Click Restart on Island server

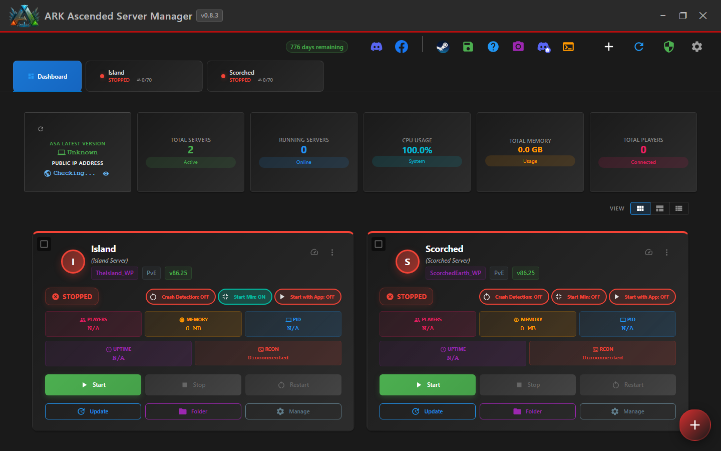click(293, 385)
